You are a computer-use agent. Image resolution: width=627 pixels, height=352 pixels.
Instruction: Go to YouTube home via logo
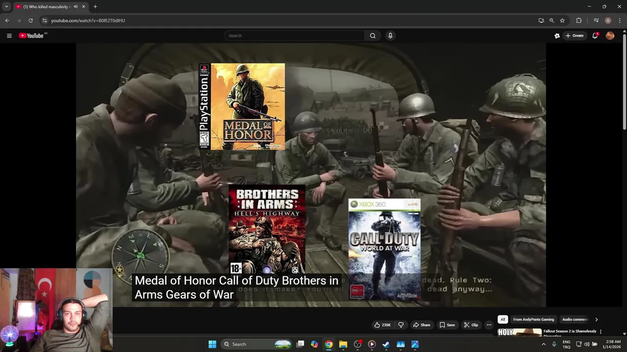click(31, 36)
